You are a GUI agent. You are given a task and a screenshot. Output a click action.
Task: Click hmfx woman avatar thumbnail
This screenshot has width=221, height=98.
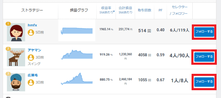(x=16, y=32)
